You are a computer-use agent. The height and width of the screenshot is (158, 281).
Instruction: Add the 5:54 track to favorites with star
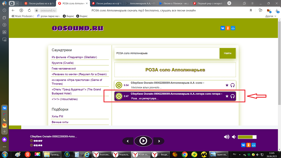click(x=227, y=85)
